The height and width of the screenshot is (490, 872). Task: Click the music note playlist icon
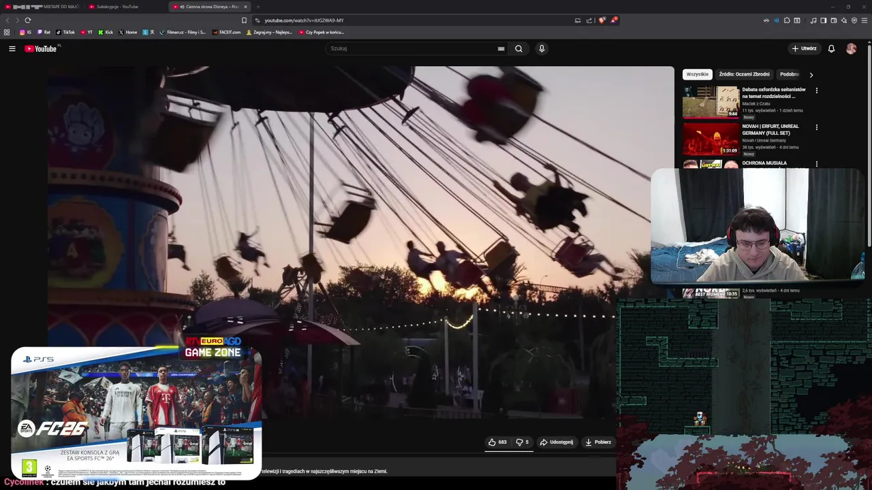point(813,20)
